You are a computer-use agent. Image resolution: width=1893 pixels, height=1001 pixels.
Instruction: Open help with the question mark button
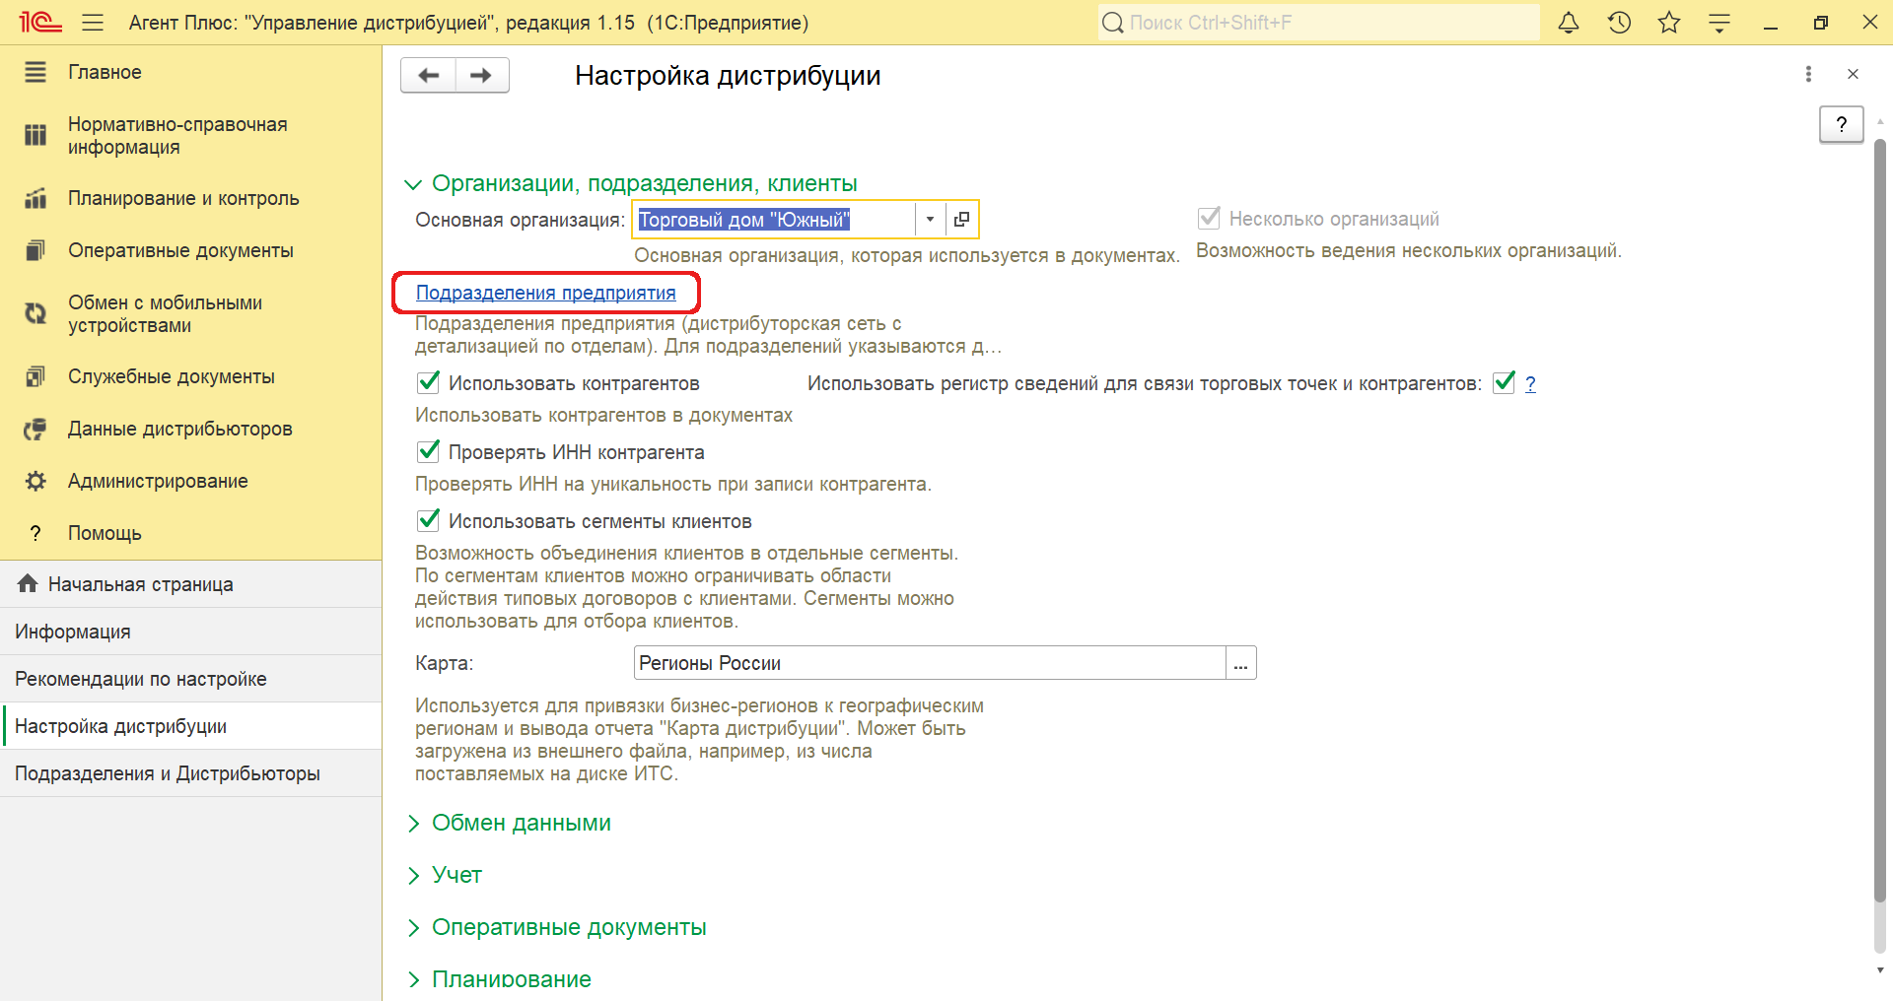[x=1841, y=124]
